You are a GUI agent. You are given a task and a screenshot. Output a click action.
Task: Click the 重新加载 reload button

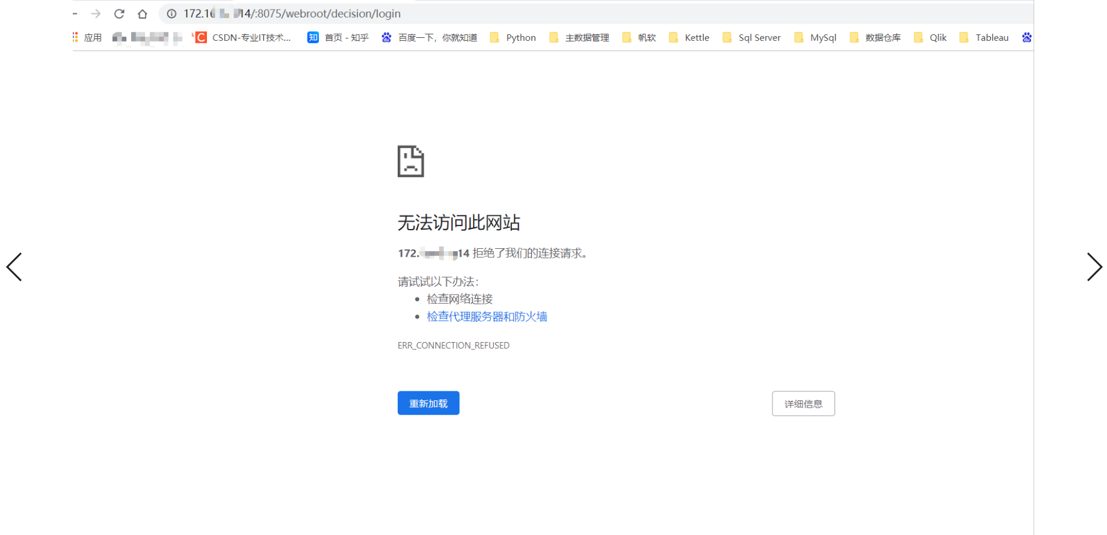coord(428,403)
